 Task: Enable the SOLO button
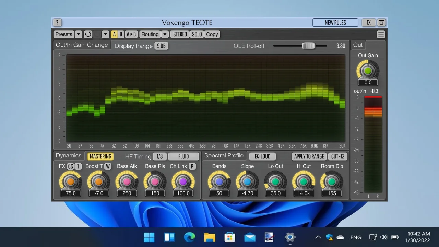(x=197, y=34)
